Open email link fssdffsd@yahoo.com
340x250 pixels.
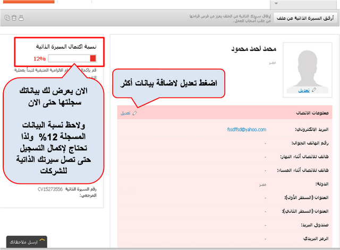click(x=246, y=129)
